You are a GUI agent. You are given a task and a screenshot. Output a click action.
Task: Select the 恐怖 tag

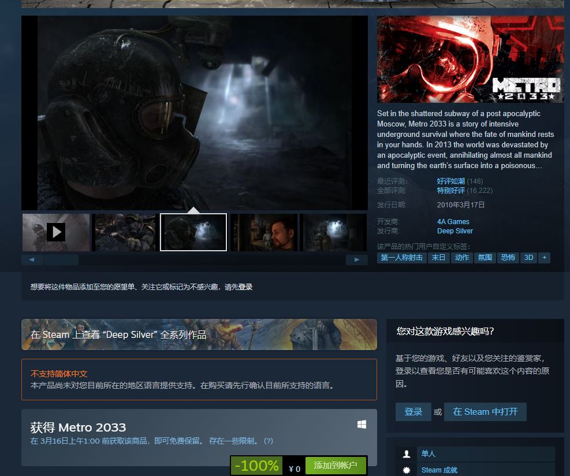coord(508,258)
